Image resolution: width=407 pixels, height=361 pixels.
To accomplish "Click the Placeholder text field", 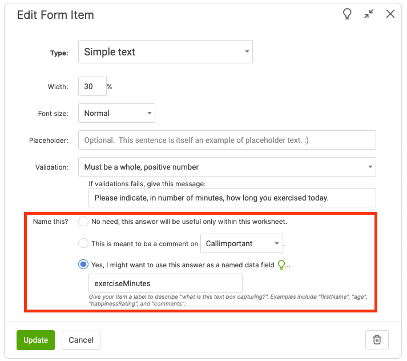I will pos(227,140).
